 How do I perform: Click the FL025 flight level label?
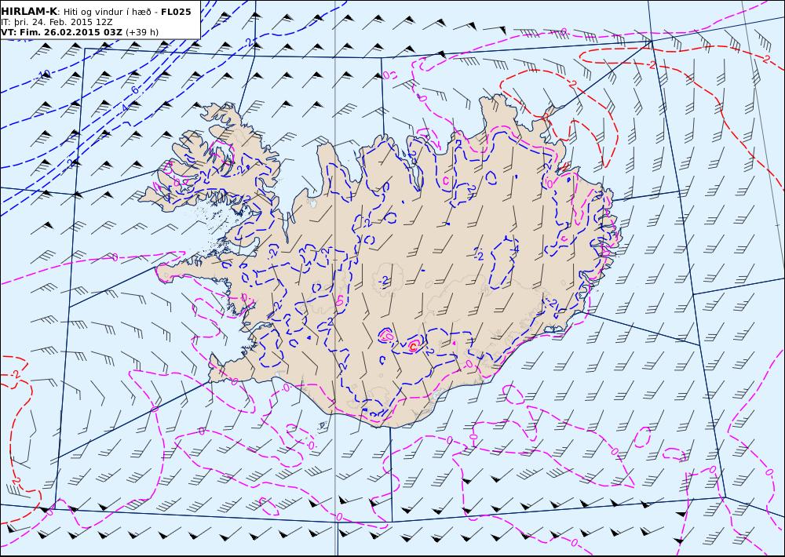pos(176,12)
